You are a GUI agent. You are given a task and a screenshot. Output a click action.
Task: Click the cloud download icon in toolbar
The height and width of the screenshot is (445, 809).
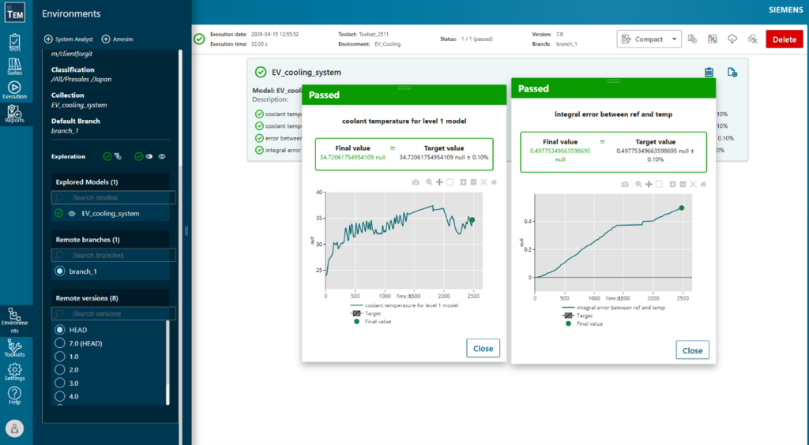click(732, 39)
